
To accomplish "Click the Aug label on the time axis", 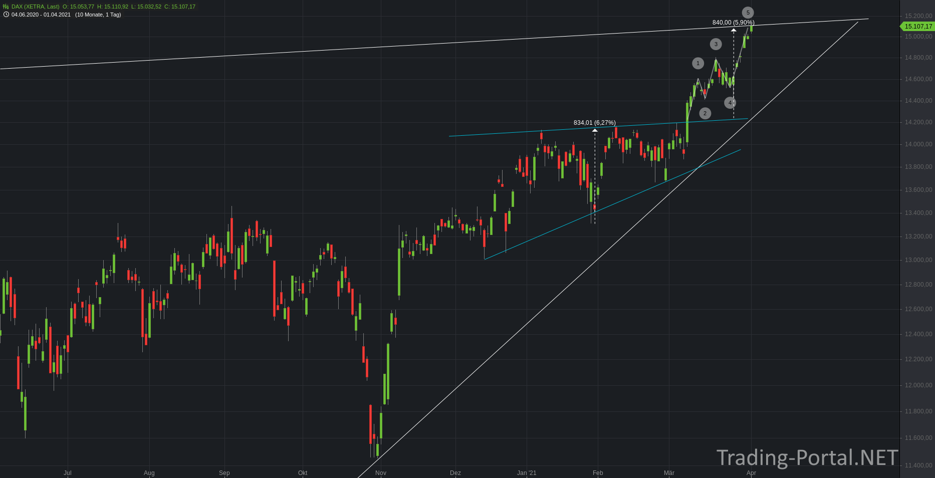I will pyautogui.click(x=149, y=472).
